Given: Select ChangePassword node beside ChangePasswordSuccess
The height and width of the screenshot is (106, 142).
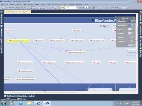Looking at the screenshot, I should click(x=50, y=63).
